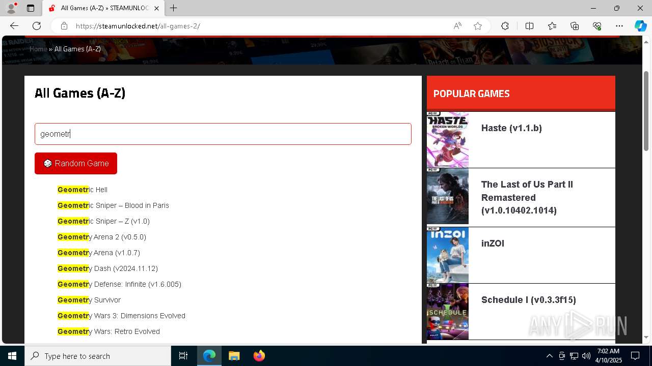The height and width of the screenshot is (366, 652).
Task: Open Read Aloud icon in address bar
Action: coord(457,26)
